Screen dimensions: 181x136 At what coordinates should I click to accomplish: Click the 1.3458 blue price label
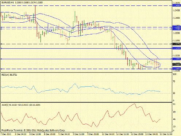coord(177,5)
